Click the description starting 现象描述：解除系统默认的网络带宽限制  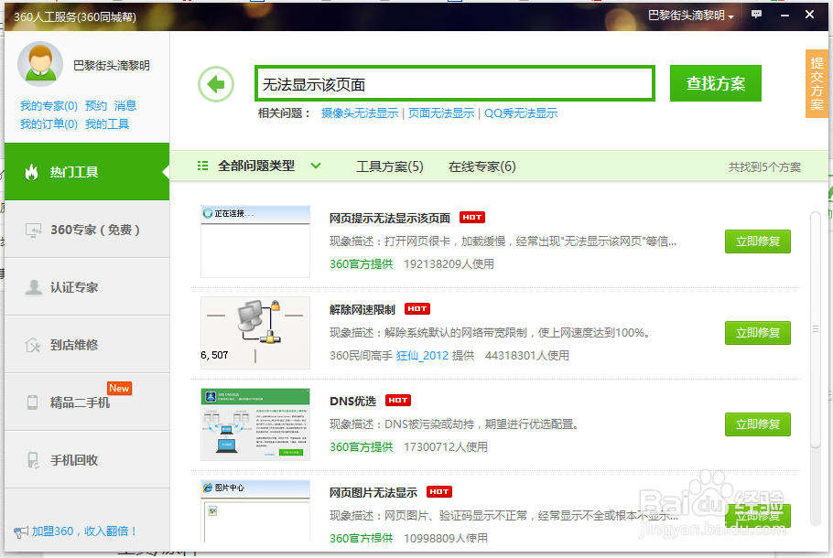tap(491, 333)
